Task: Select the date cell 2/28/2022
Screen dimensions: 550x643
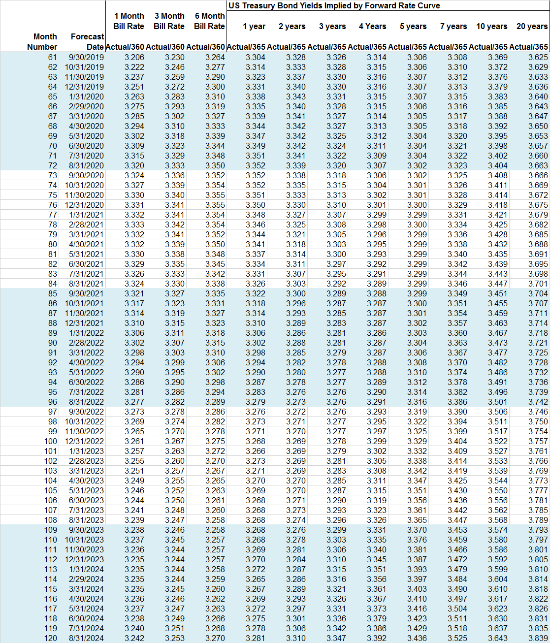Action: [x=86, y=343]
